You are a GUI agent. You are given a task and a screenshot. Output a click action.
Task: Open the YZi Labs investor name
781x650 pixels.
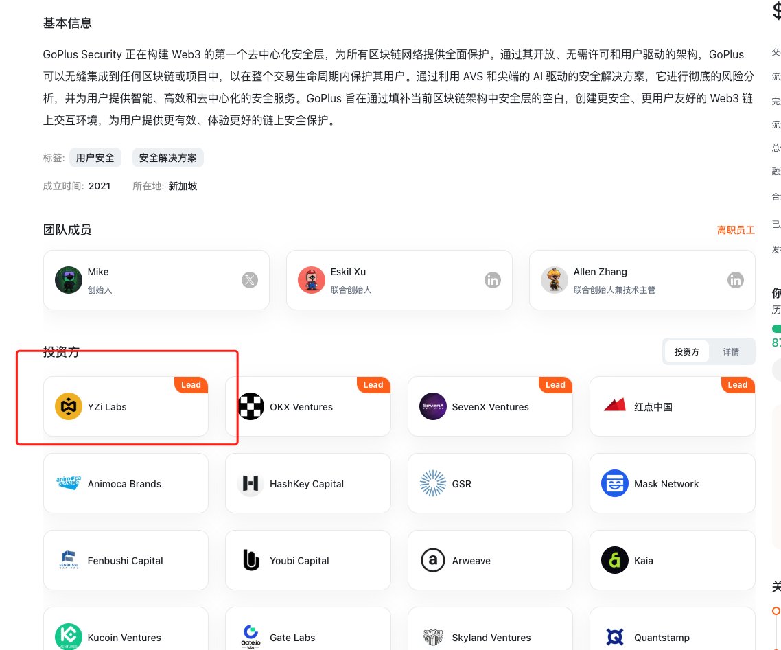coord(107,407)
